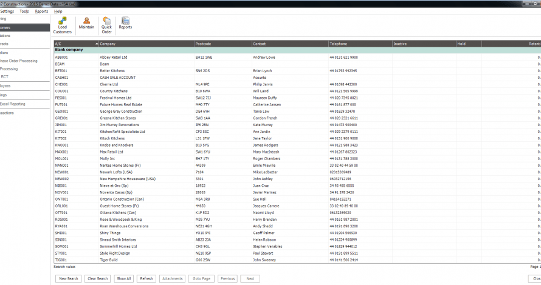
Task: Select Kitchen Refit Specialists Ltd row
Action: pos(297,132)
